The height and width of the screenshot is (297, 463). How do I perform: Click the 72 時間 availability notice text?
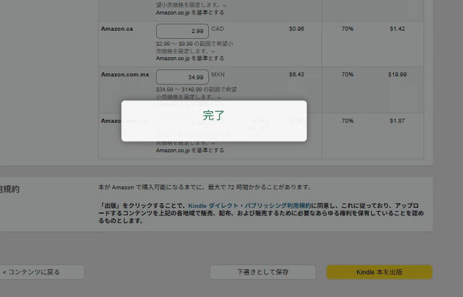[205, 187]
